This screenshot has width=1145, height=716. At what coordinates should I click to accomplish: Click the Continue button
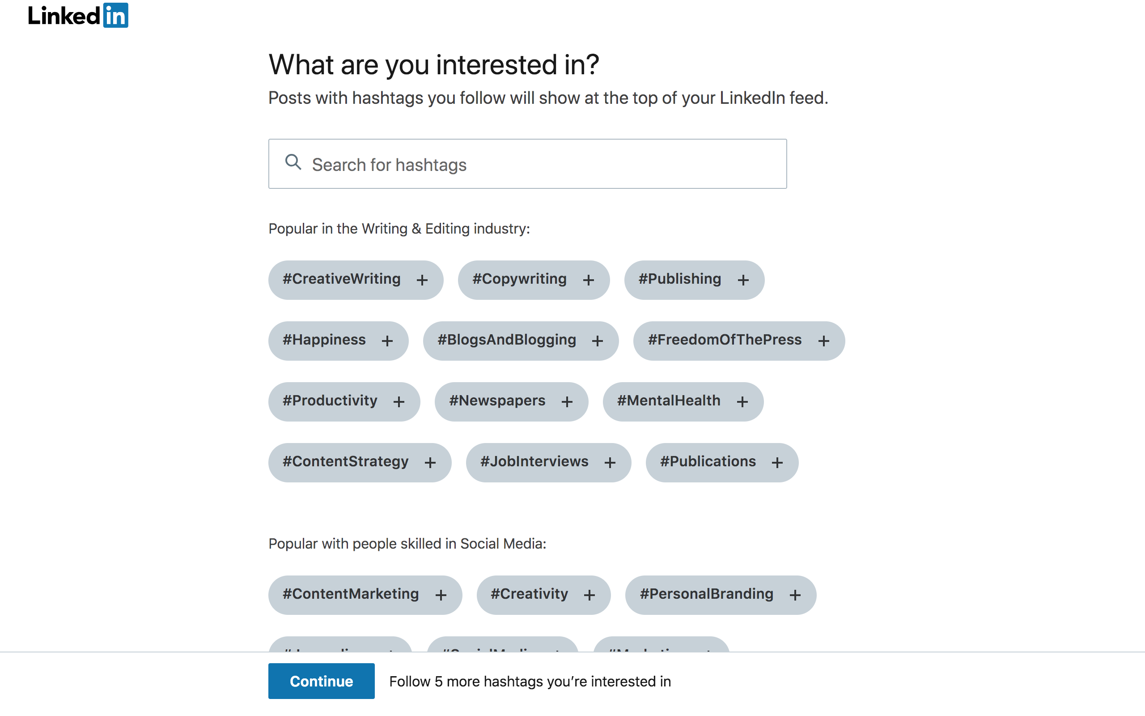coord(321,681)
